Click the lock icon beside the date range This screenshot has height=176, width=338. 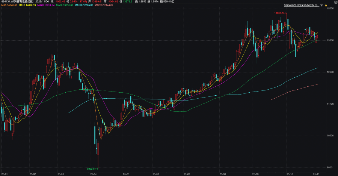pos(326,6)
